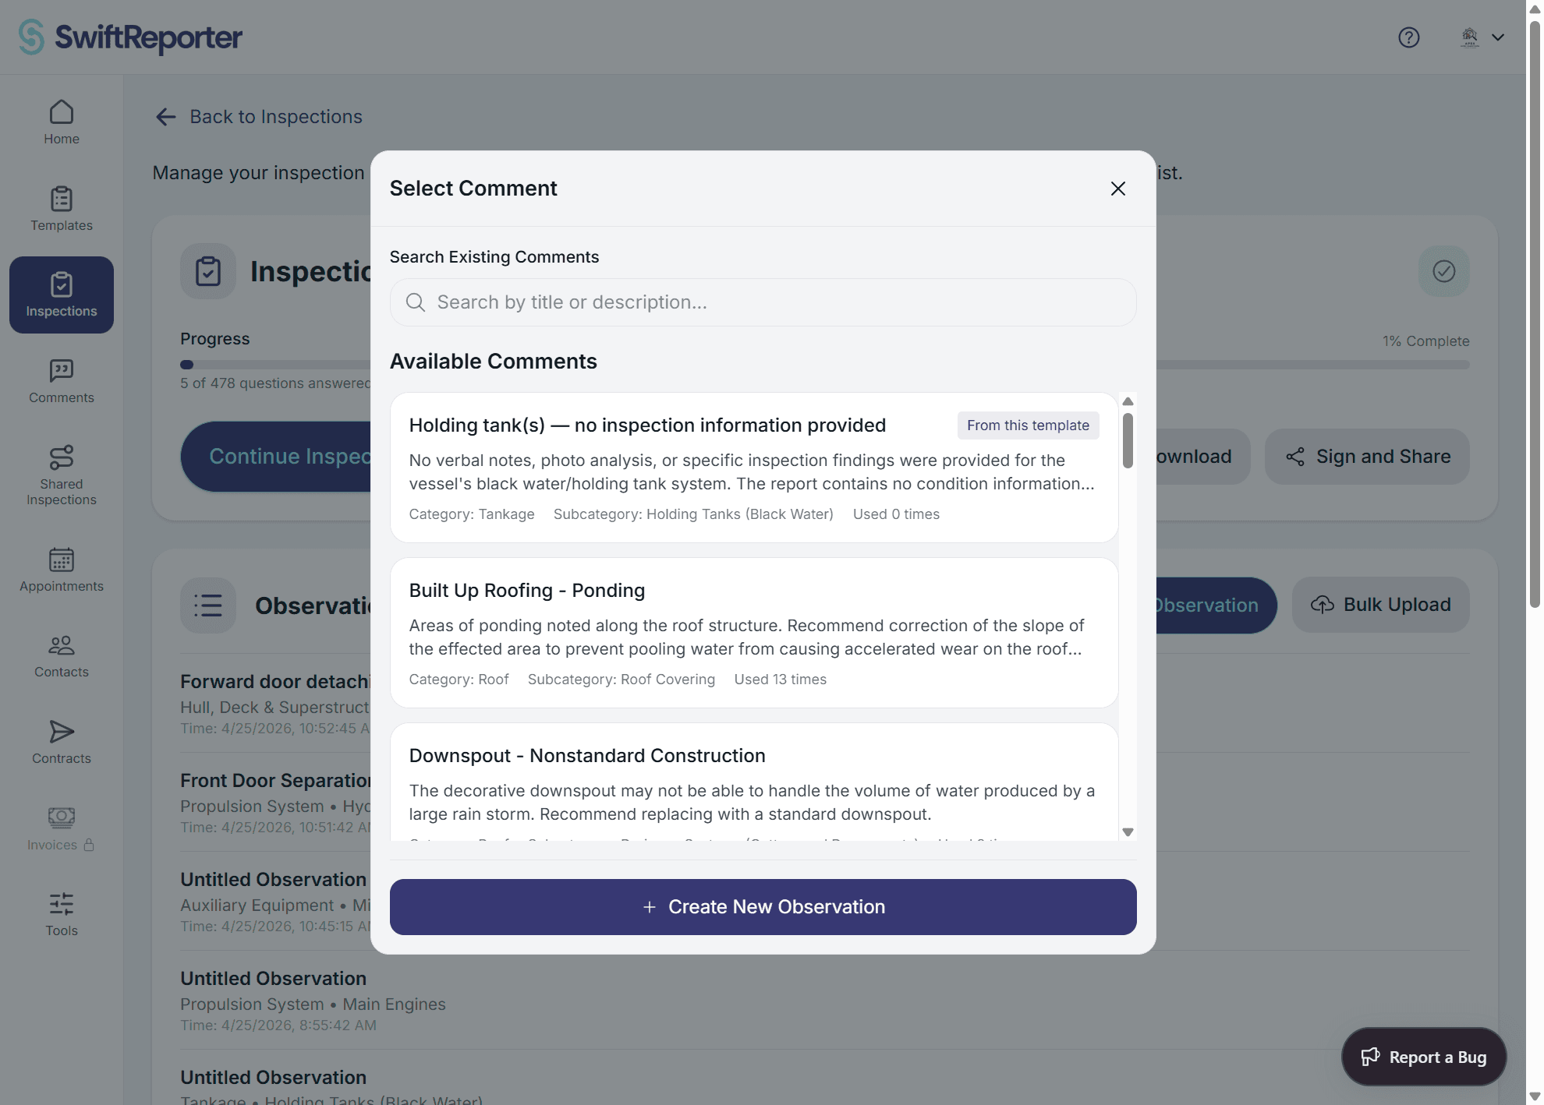This screenshot has width=1544, height=1105.
Task: Open the Contracts section
Action: pyautogui.click(x=62, y=742)
